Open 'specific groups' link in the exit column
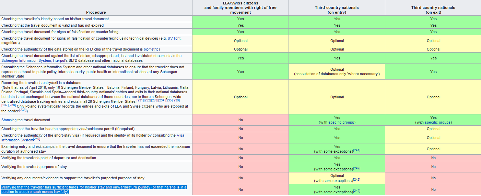 (x=438, y=122)
